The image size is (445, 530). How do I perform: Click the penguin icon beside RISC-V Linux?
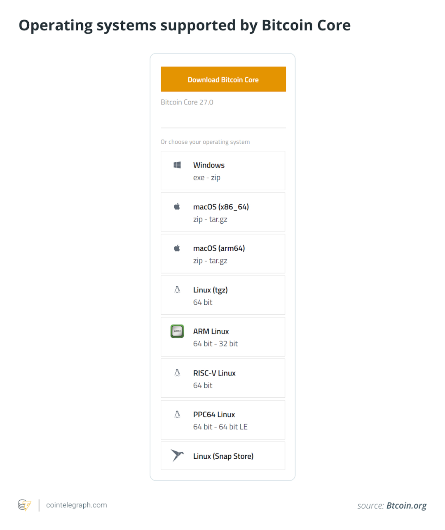point(177,373)
